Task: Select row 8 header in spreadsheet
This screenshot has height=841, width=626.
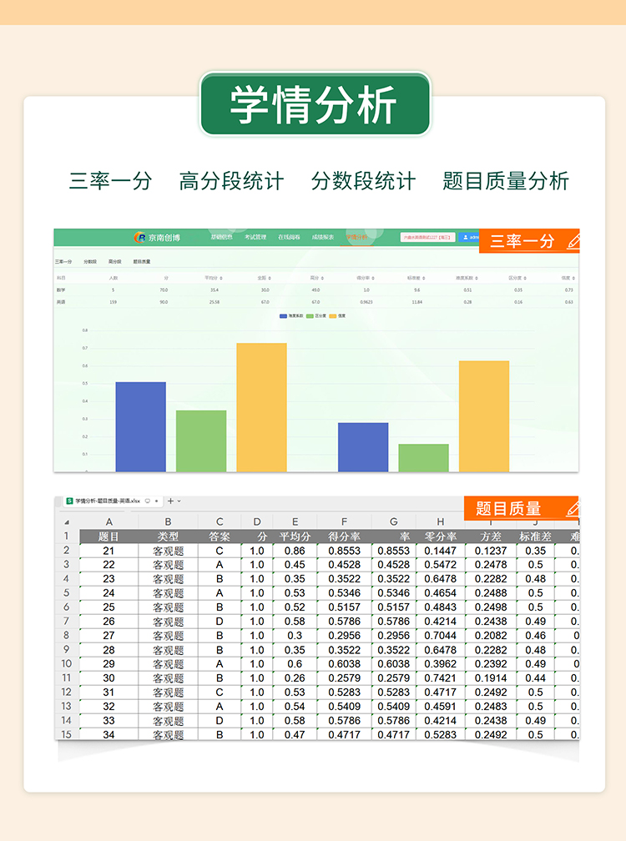Action: 67,636
